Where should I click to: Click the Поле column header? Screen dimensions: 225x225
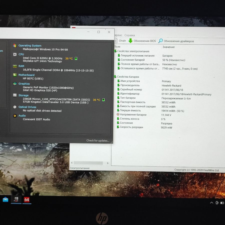click(x=117, y=47)
